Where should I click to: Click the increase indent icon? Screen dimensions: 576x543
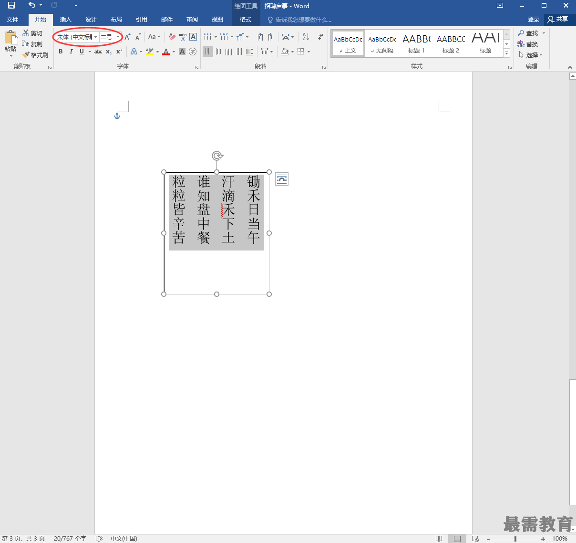(271, 37)
